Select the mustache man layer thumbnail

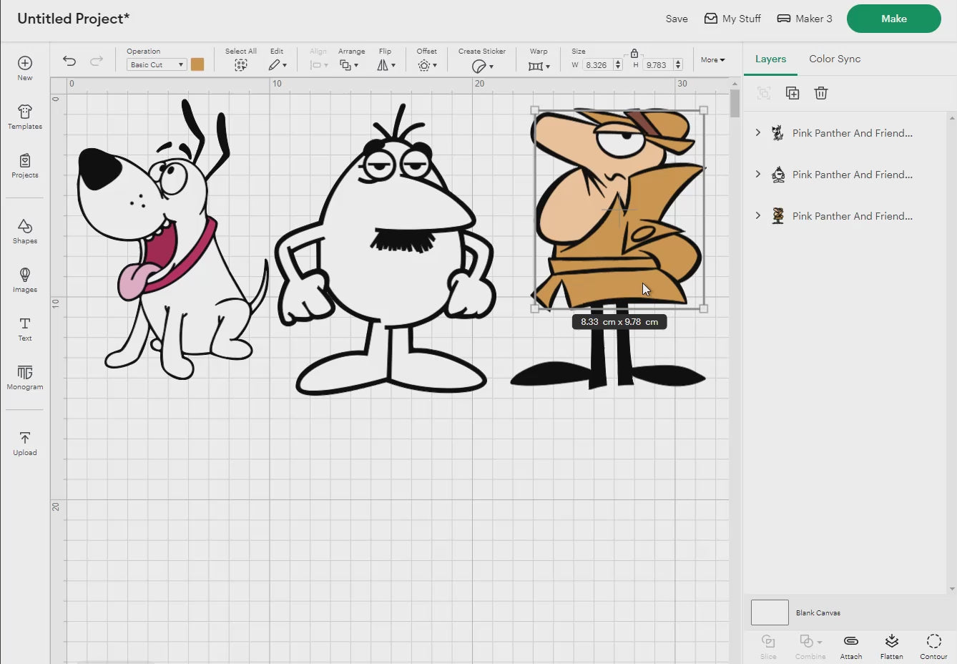pyautogui.click(x=778, y=175)
